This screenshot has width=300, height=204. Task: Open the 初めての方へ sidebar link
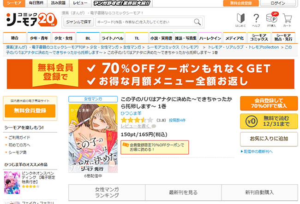pyautogui.click(x=19, y=145)
